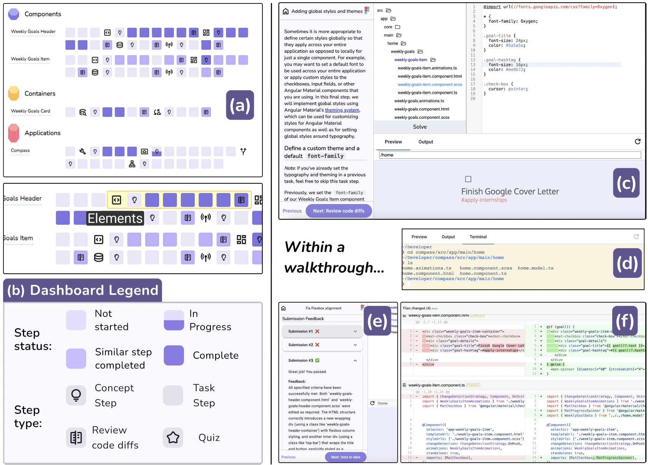648x465 pixels.
Task: Expand Submission #2 feedback chevron
Action: tap(355, 345)
